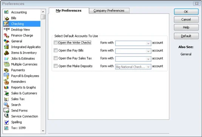
Task: Select the Payroll & Employees label
Action: (x=25, y=76)
